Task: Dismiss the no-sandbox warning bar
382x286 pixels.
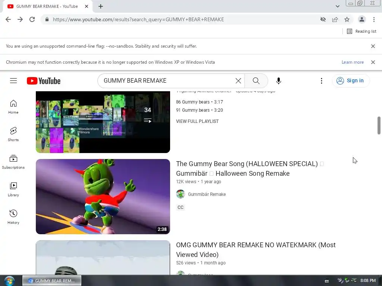Action: tap(373, 46)
